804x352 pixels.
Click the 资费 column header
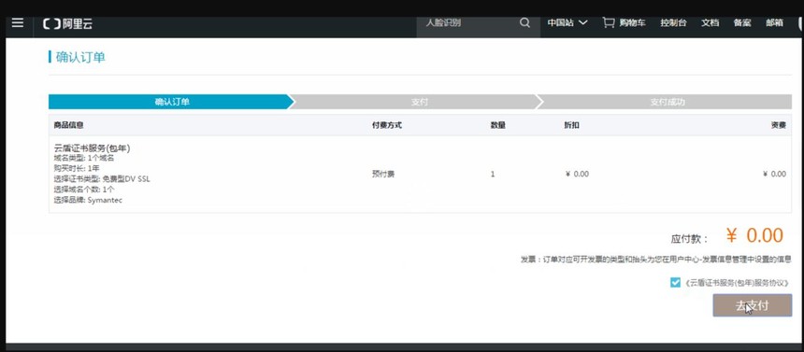pyautogui.click(x=779, y=125)
